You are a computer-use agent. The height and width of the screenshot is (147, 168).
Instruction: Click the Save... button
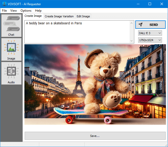point(95,136)
